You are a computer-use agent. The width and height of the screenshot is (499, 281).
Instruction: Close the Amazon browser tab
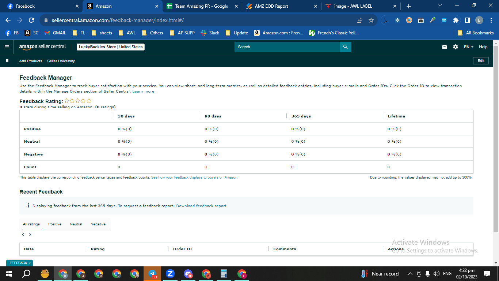pyautogui.click(x=157, y=6)
